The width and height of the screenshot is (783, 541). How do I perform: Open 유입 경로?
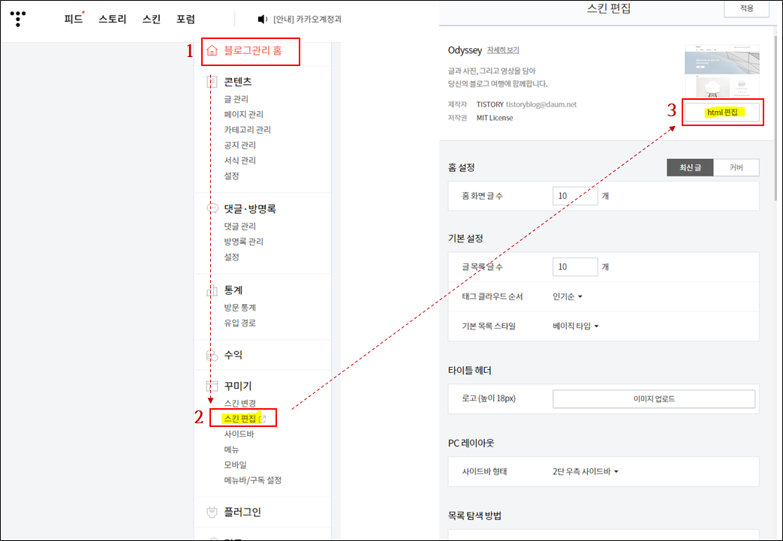(239, 323)
